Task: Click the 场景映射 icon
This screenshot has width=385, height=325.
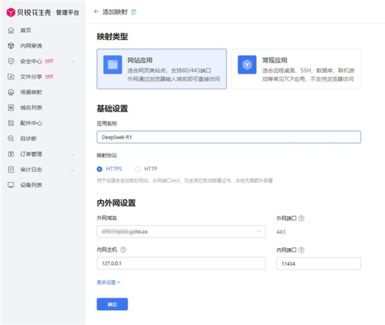Action: tap(11, 92)
